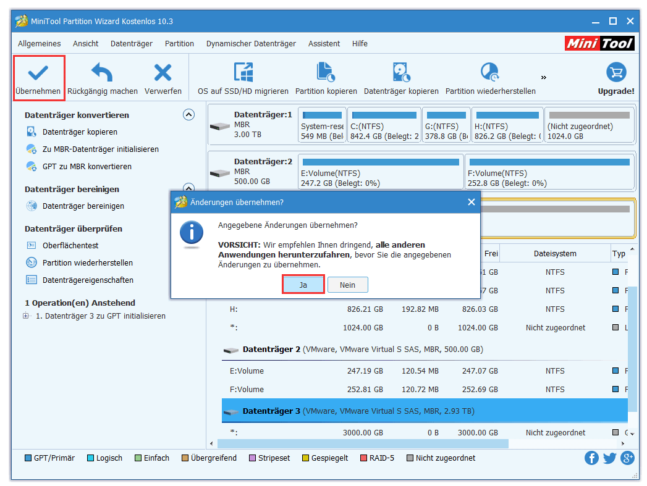Click the info icon in dialog
This screenshot has width=647, height=486.
coord(192,233)
